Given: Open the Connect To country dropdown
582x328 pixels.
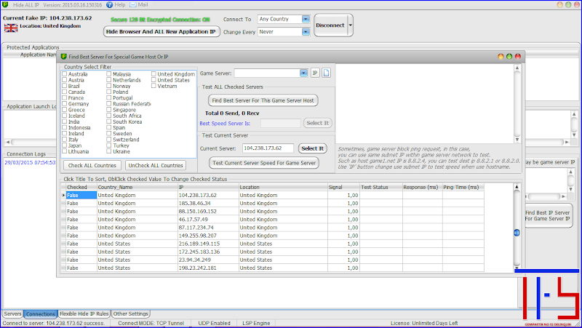Looking at the screenshot, I should pos(306,19).
